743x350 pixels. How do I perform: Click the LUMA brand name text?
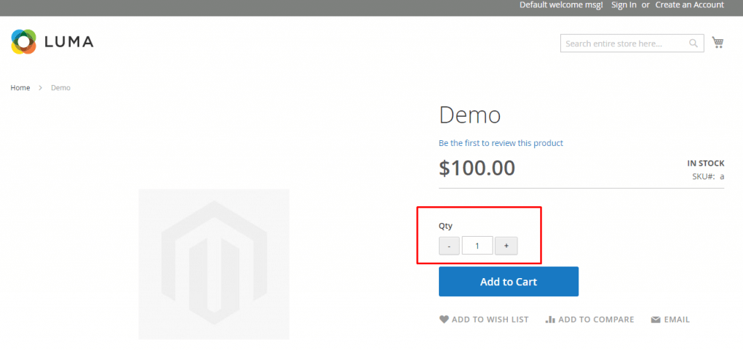(68, 42)
